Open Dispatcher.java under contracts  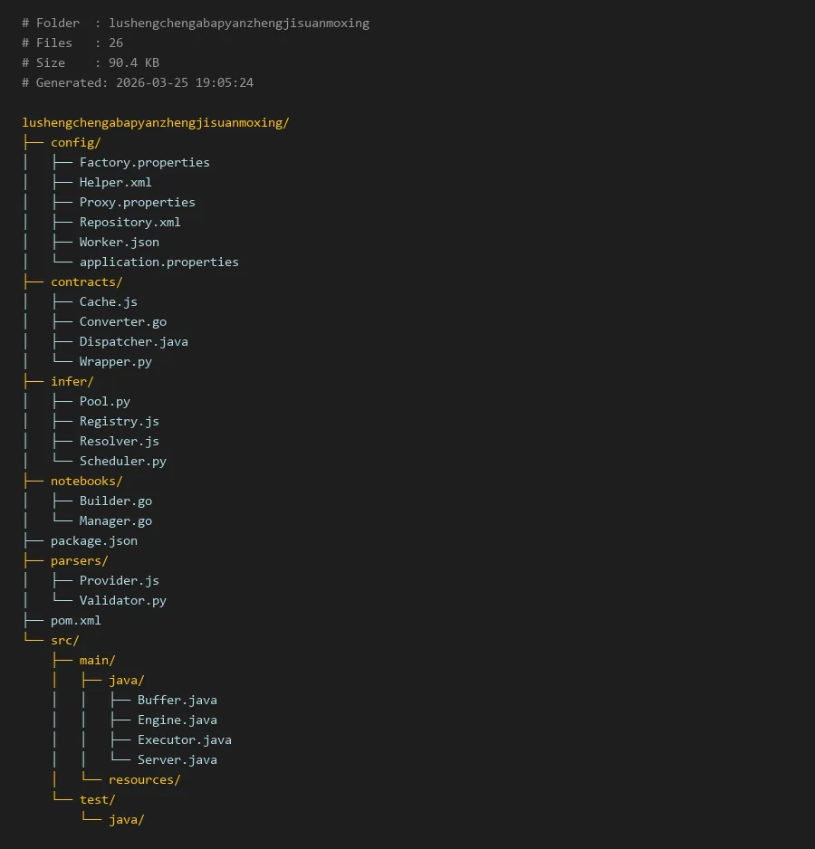tap(133, 341)
